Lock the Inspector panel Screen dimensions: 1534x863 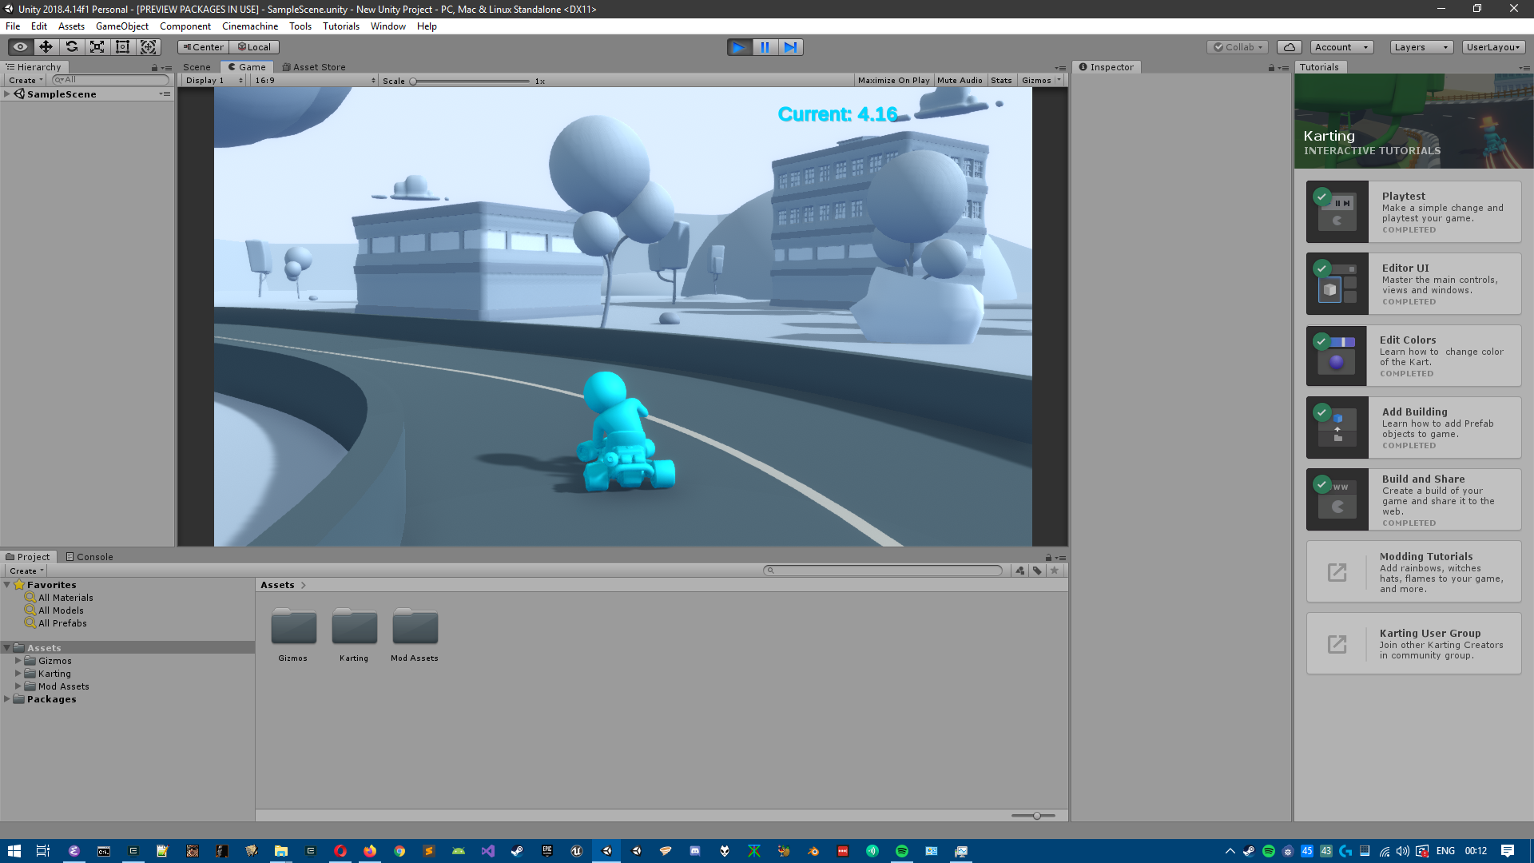(x=1271, y=68)
